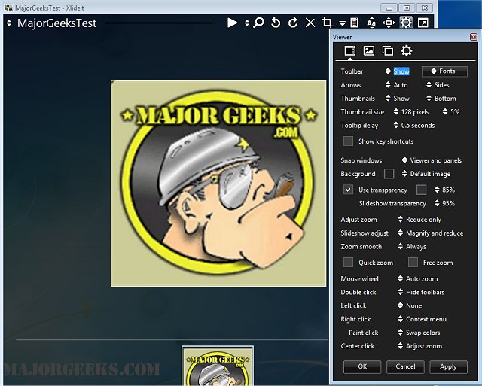Change Thumbnails position Bottom
482x386 pixels.
click(441, 99)
